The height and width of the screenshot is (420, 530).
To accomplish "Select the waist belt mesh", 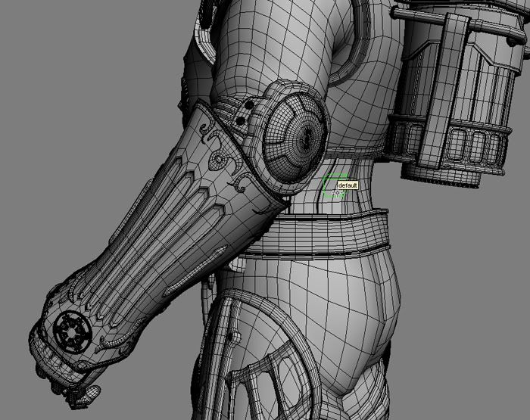I will [x=318, y=234].
